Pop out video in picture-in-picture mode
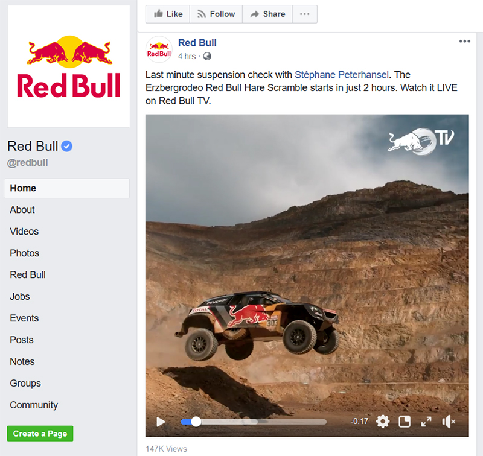This screenshot has width=483, height=456. (405, 422)
